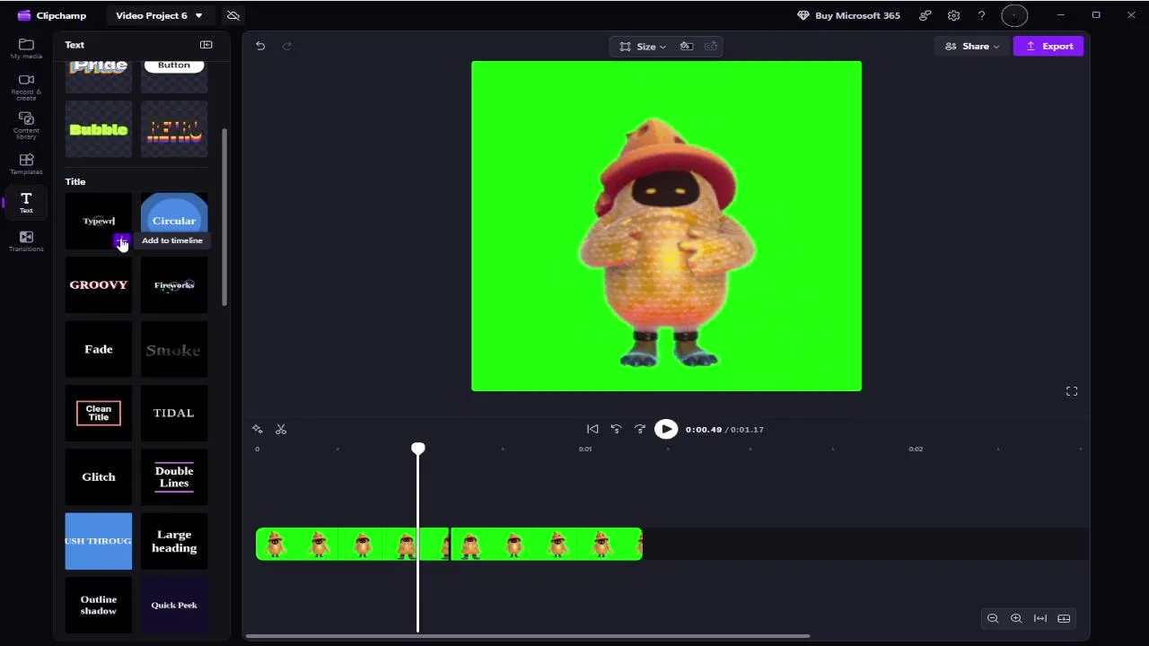Open the Record & create panel
This screenshot has height=646, width=1149.
pyautogui.click(x=26, y=86)
